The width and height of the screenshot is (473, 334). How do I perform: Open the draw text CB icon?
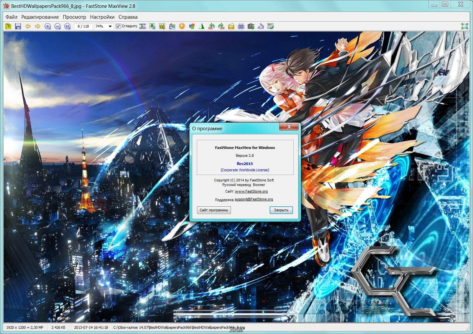pyautogui.click(x=172, y=26)
